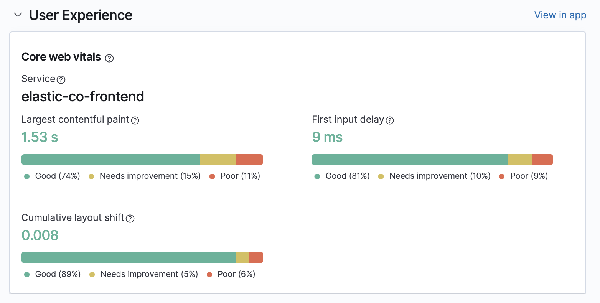Click Largest contentful paint help icon

135,120
